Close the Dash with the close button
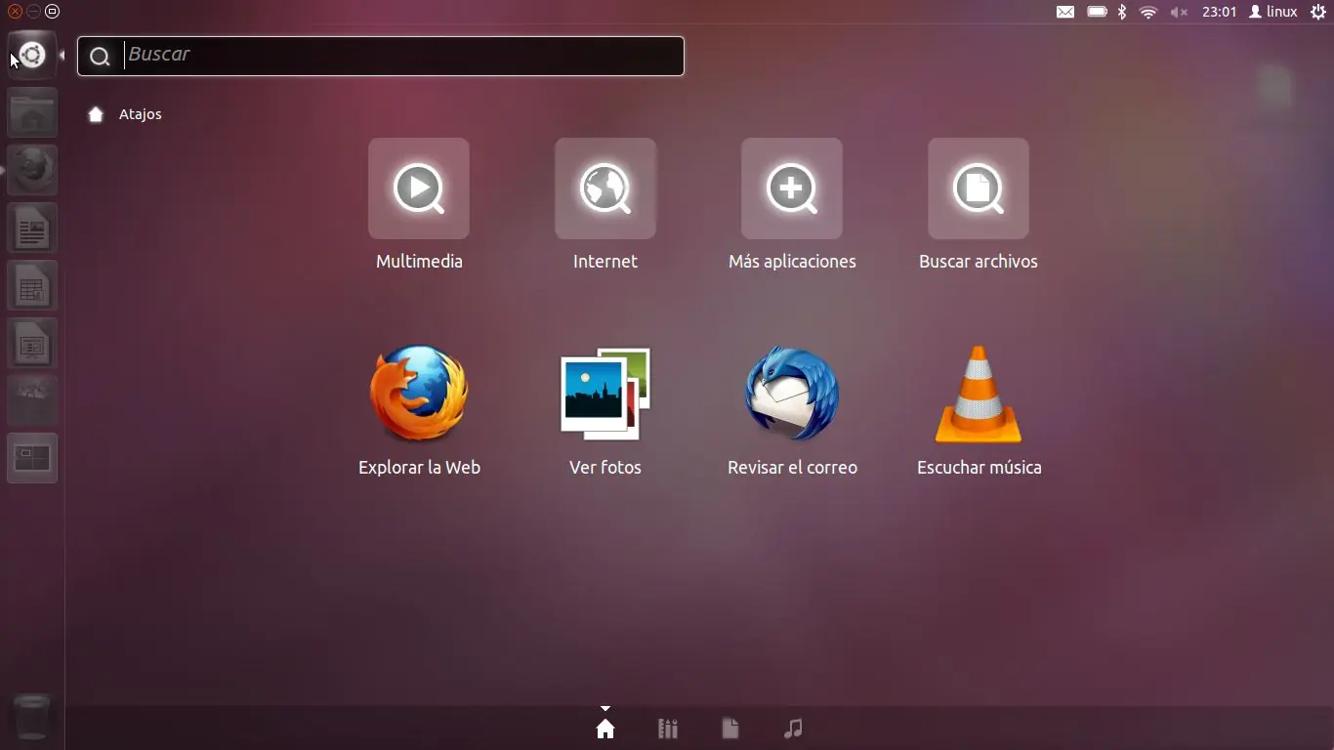 15,12
